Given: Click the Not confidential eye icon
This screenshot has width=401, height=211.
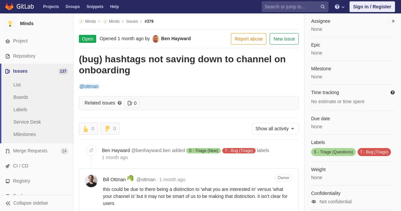Looking at the screenshot, I should point(314,202).
